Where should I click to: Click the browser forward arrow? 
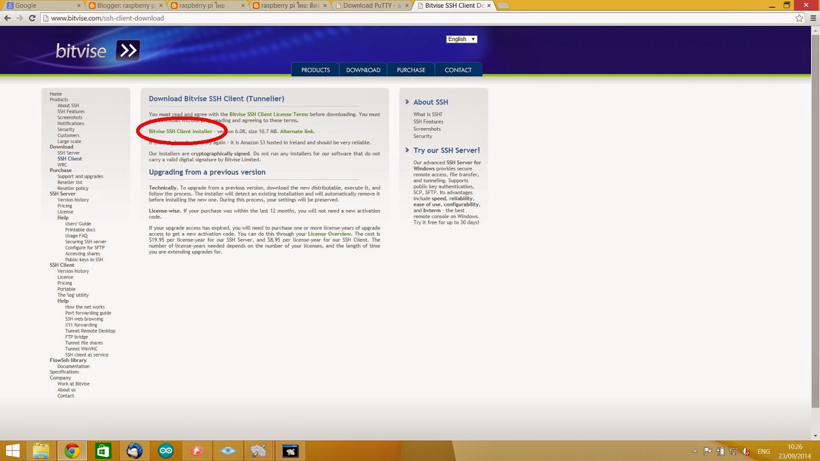click(19, 18)
